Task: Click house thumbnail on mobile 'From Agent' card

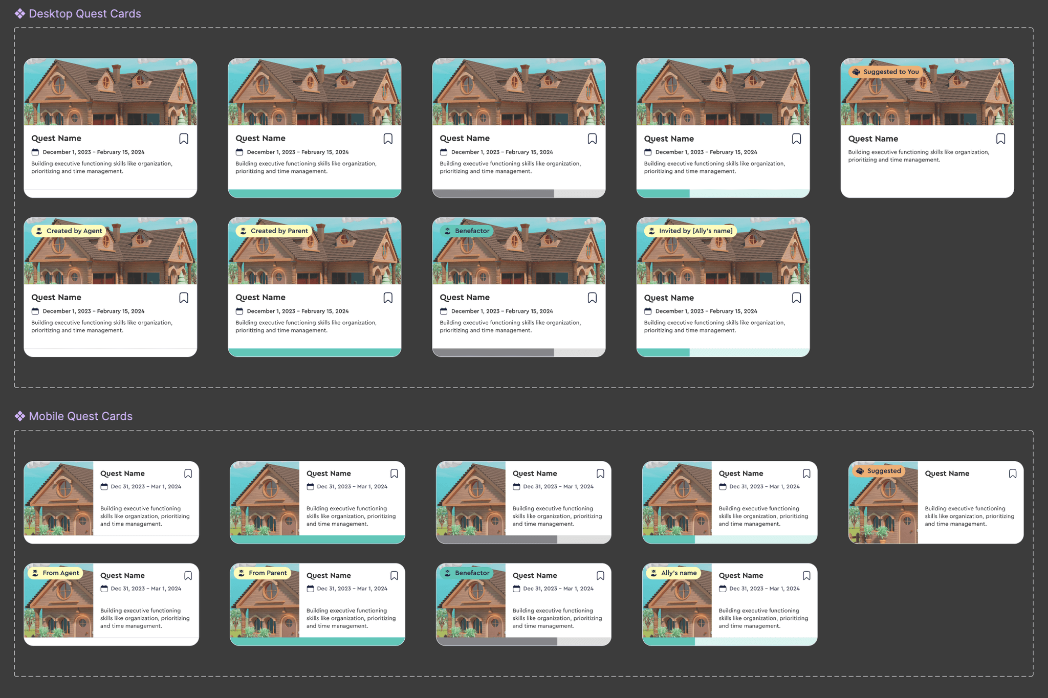Action: point(59,609)
